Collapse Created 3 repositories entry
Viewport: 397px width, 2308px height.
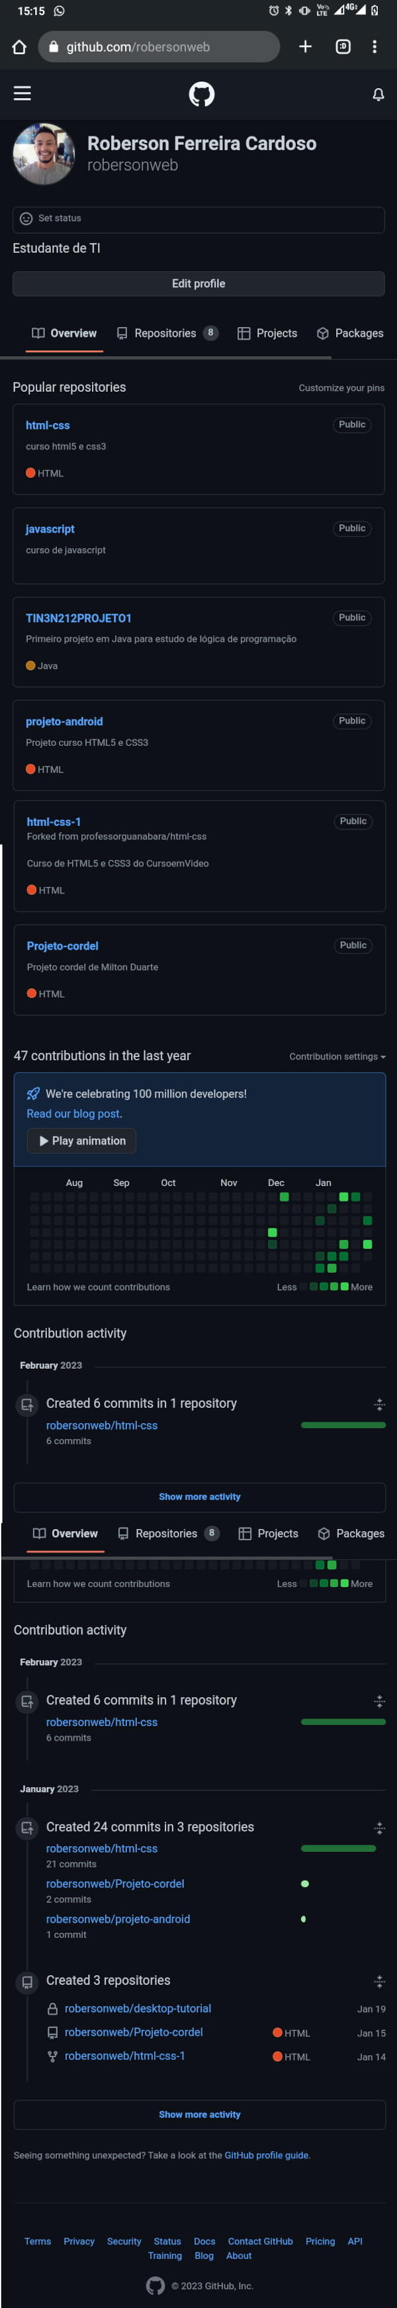(379, 1982)
